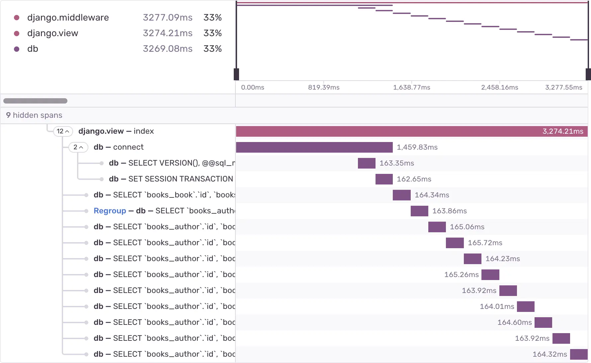591x363 pixels.
Task: Select the django.view legend dot
Action: click(17, 33)
